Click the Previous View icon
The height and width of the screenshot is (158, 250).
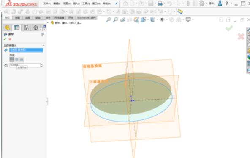[x=122, y=19]
